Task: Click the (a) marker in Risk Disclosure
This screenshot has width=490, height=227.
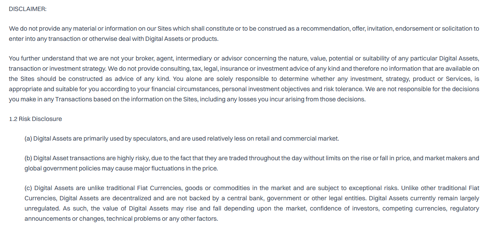Action: click(28, 139)
